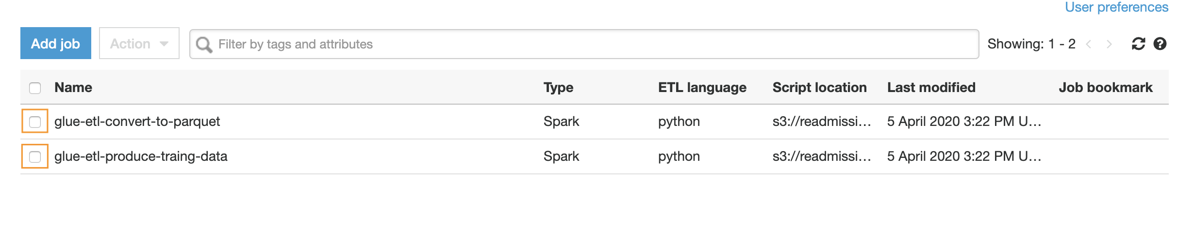The height and width of the screenshot is (248, 1194).
Task: Go to the next page arrow
Action: tap(1109, 44)
